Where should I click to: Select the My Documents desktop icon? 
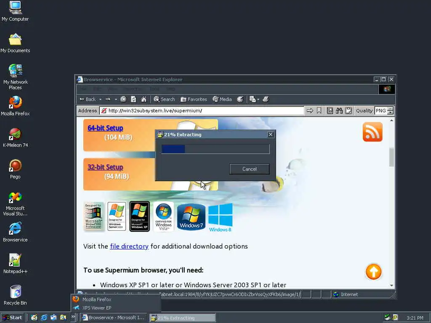[x=15, y=43]
